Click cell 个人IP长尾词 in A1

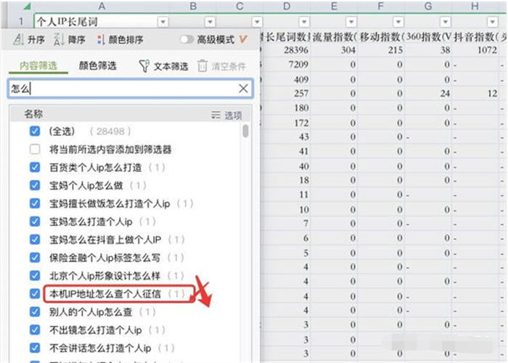(x=102, y=22)
